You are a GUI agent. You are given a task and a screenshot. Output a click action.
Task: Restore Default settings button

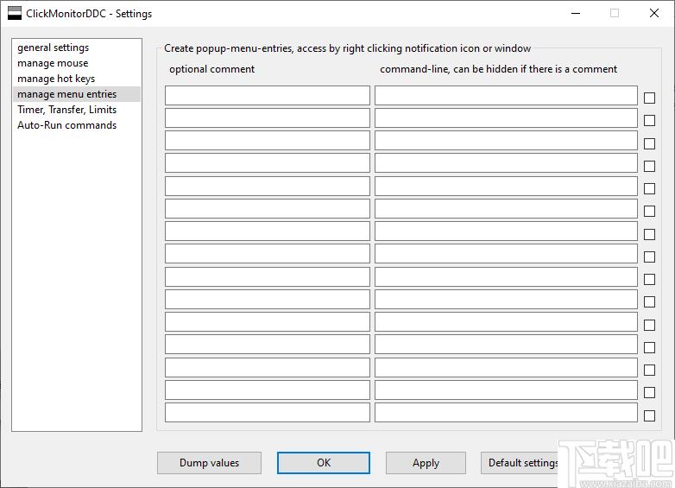tap(520, 463)
